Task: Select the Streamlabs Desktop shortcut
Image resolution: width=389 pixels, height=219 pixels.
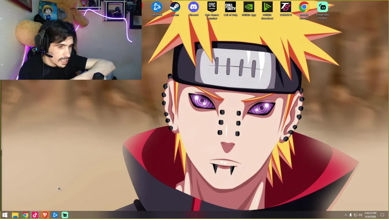Action: 322,11
